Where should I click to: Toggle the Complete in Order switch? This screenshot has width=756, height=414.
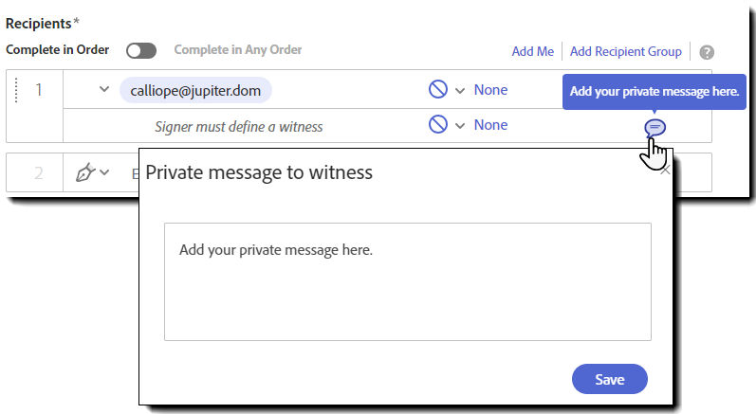tap(141, 50)
